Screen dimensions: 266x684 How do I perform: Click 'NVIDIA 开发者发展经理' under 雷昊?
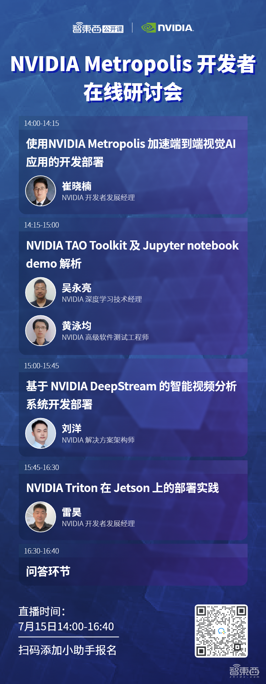(98, 524)
